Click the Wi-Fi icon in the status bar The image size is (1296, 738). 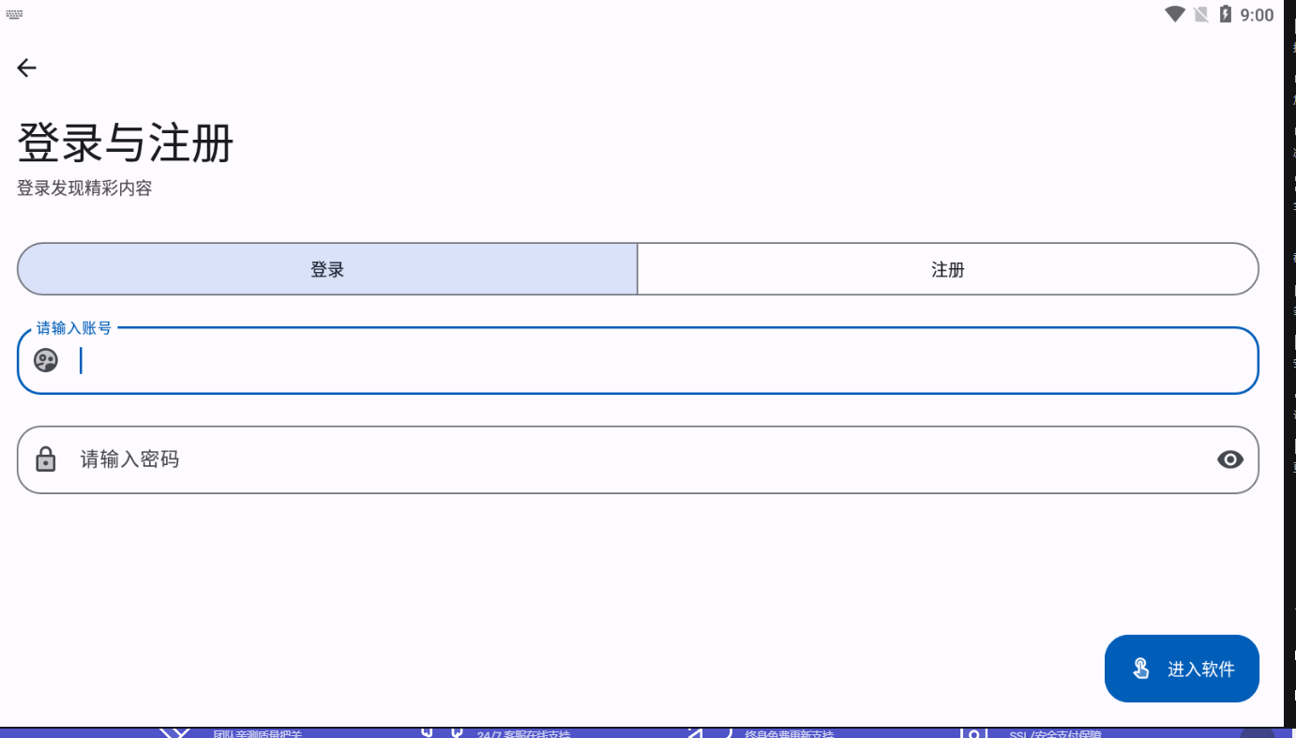tap(1175, 14)
